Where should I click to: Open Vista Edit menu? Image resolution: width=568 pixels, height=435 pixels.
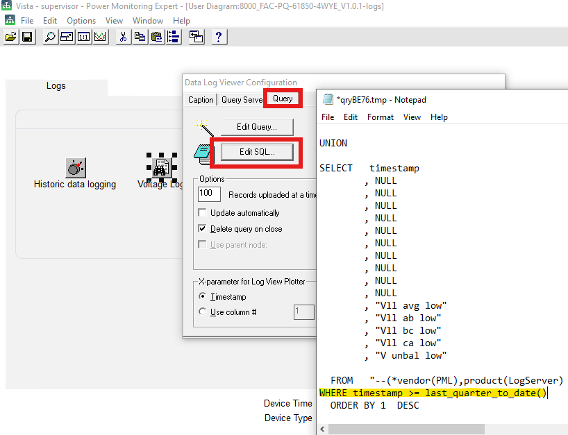[x=50, y=21]
